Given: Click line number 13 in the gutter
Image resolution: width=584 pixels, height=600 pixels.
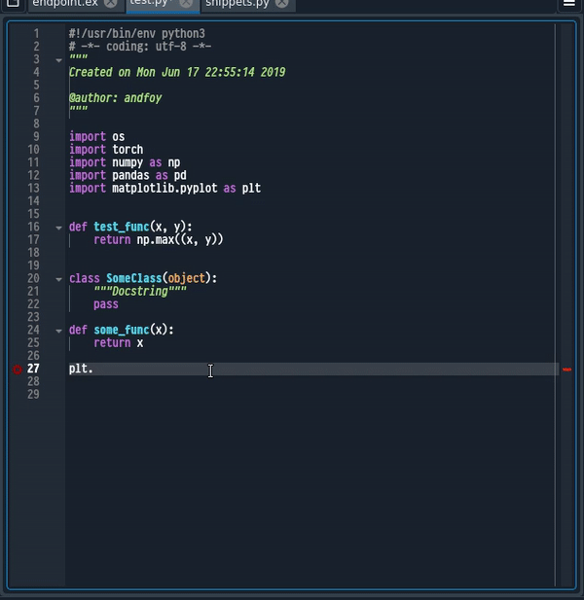Looking at the screenshot, I should 33,189.
